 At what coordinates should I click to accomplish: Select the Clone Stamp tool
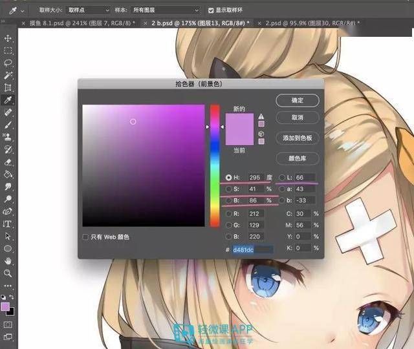point(8,137)
